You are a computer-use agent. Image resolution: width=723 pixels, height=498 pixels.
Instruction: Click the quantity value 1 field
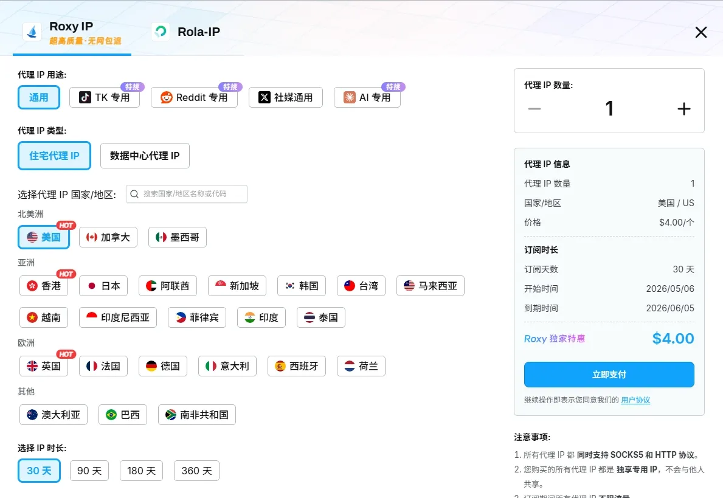[x=609, y=109]
